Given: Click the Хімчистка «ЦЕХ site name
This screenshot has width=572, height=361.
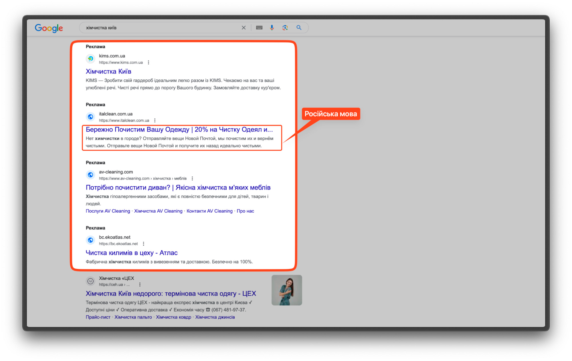Looking at the screenshot, I should coord(116,278).
